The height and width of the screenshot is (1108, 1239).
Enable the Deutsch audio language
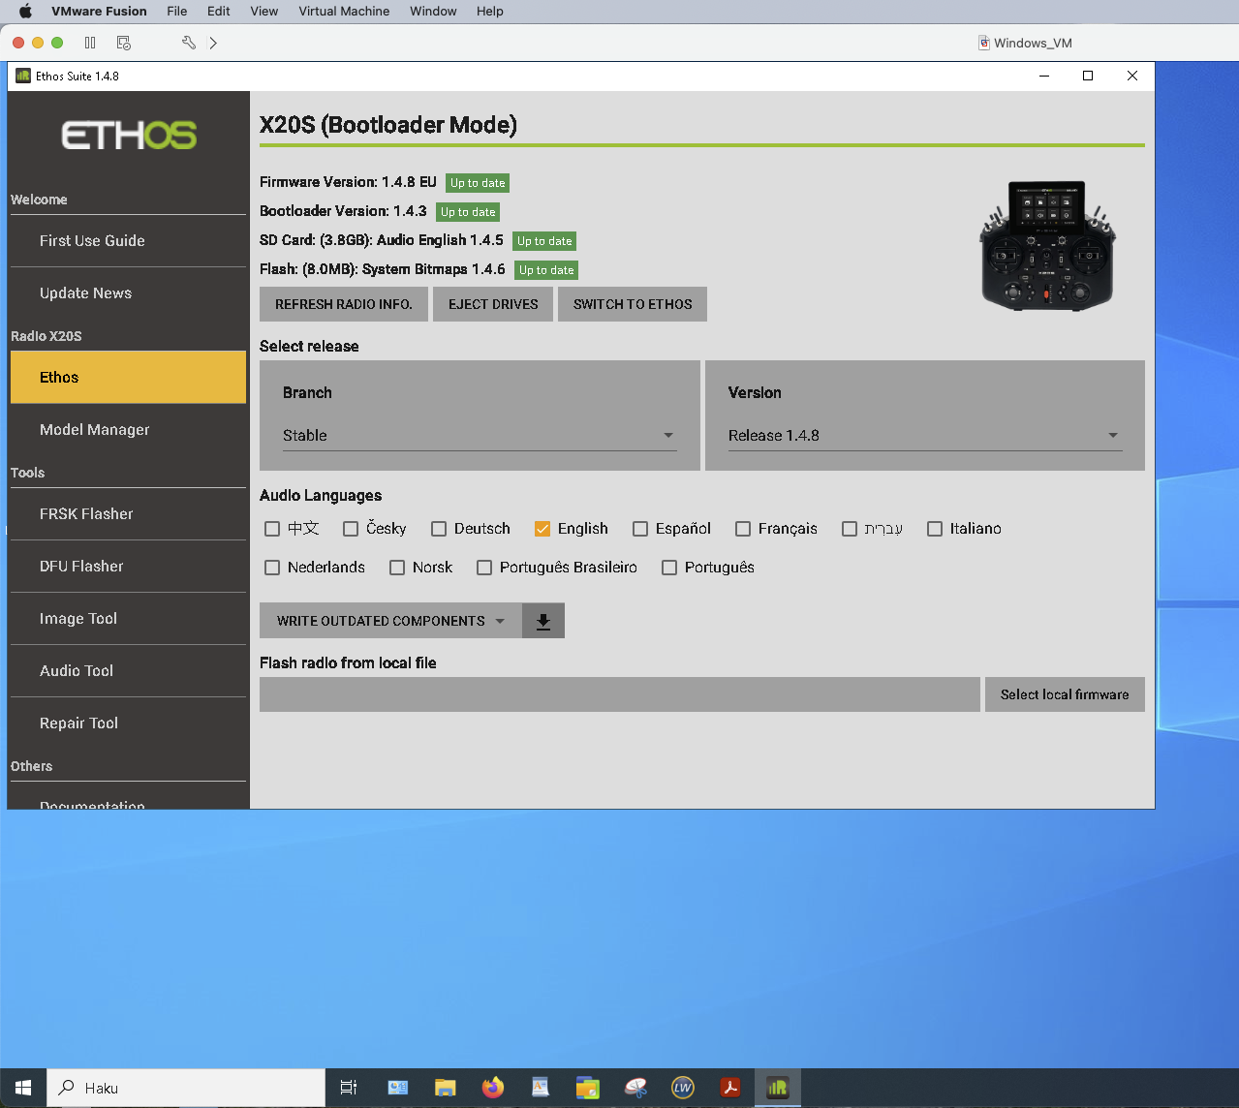[x=438, y=528]
